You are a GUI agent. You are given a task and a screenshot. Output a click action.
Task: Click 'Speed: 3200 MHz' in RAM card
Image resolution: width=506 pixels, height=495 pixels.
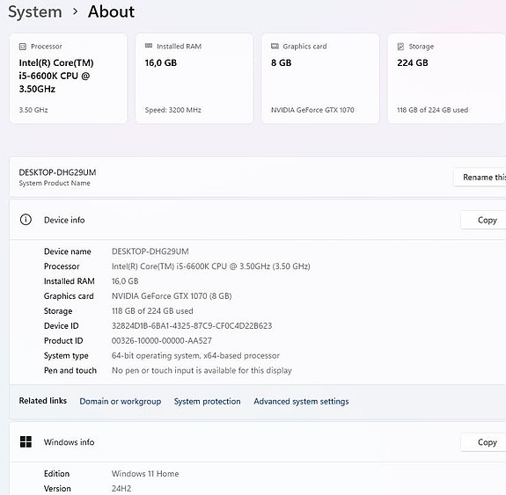[173, 110]
